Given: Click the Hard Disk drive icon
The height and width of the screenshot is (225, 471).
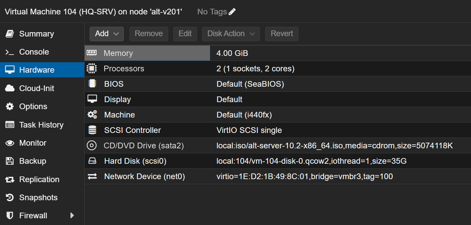Looking at the screenshot, I should pyautogui.click(x=92, y=161).
